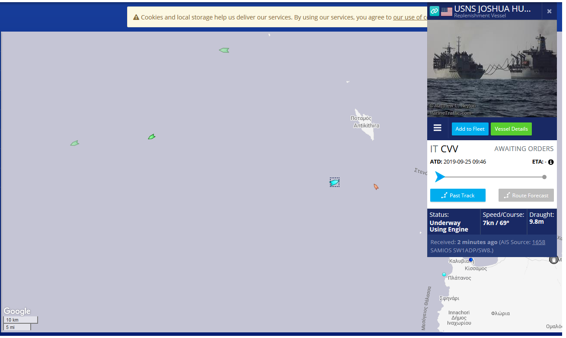
Task: Select the orange vessel marker east of the selection
Action: click(x=376, y=187)
